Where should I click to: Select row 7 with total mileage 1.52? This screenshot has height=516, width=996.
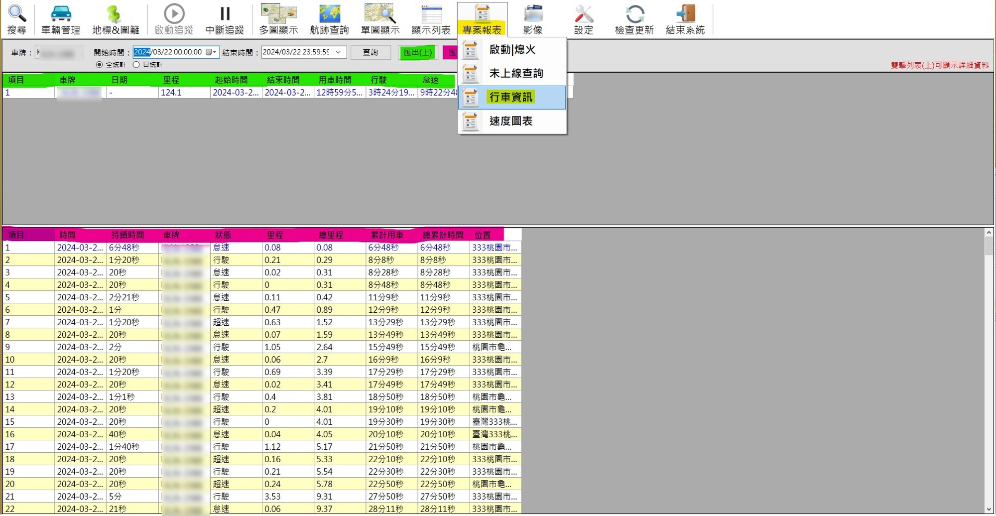(262, 322)
